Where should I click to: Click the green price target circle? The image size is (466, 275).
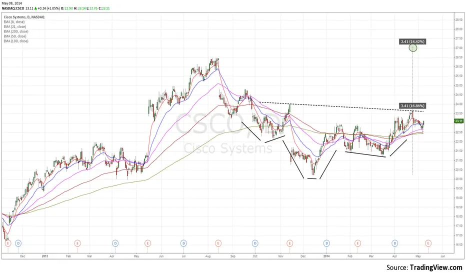(413, 48)
